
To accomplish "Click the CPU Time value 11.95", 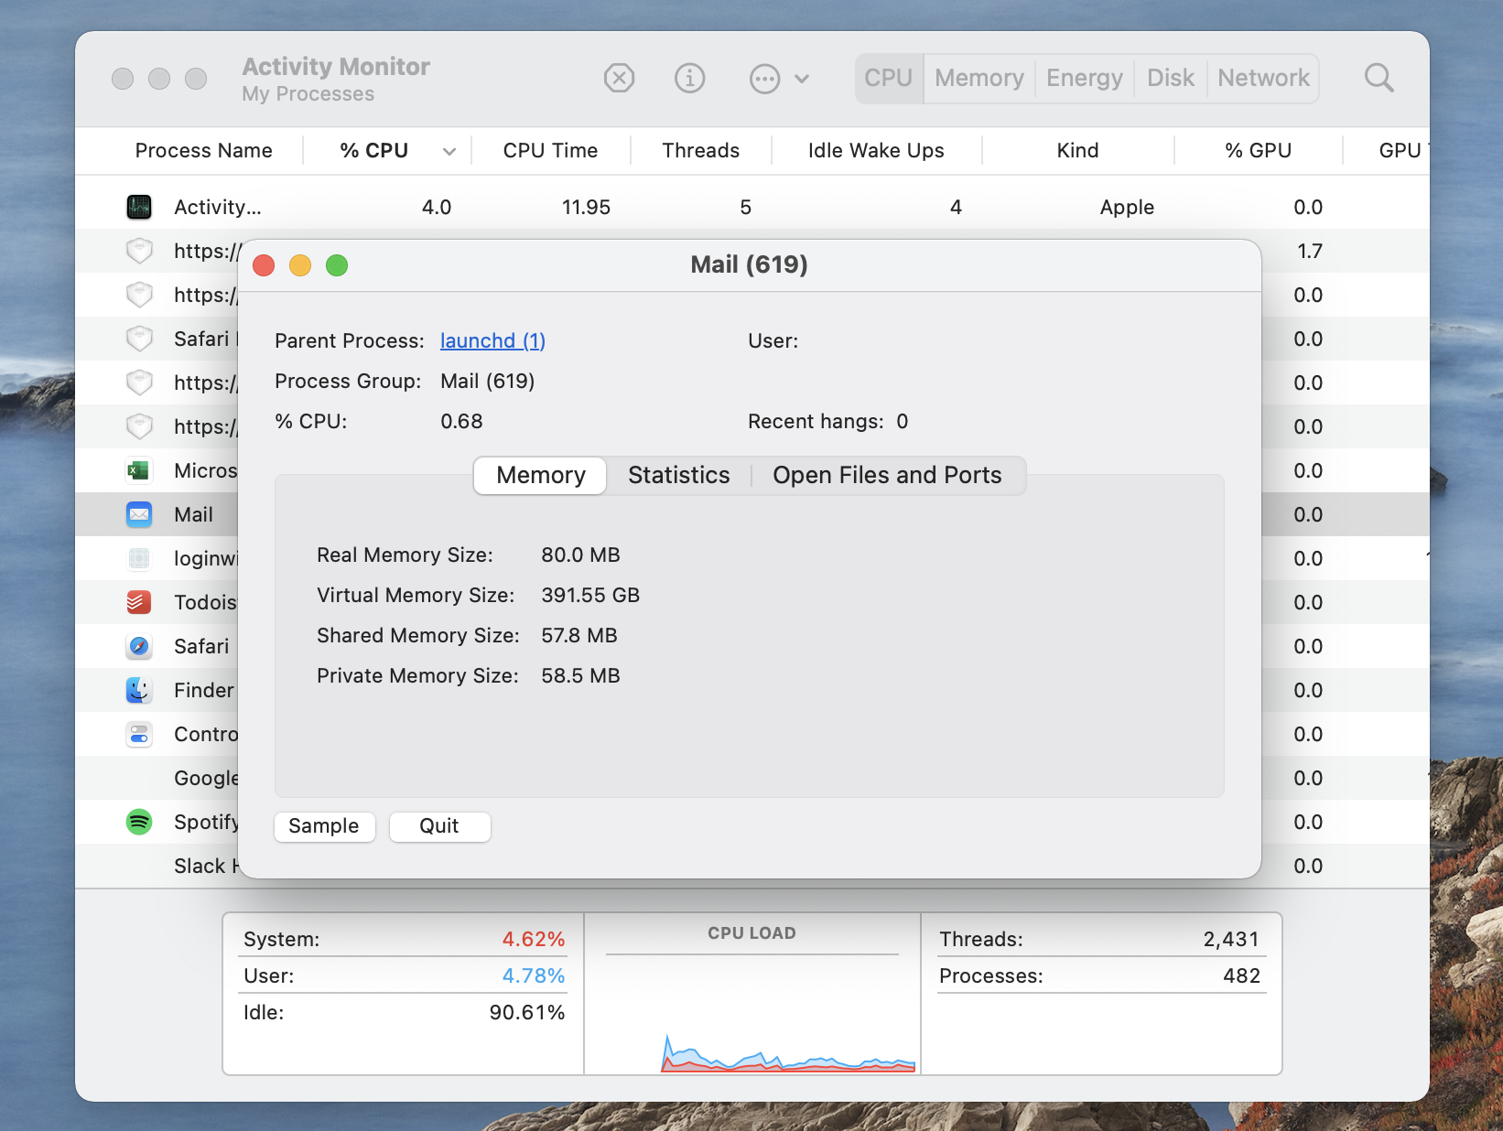I will [x=586, y=207].
